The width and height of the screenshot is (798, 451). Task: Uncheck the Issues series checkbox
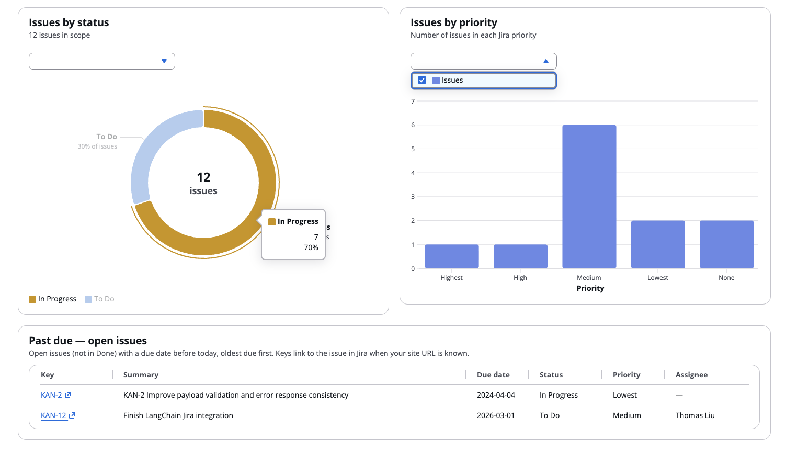pos(422,80)
